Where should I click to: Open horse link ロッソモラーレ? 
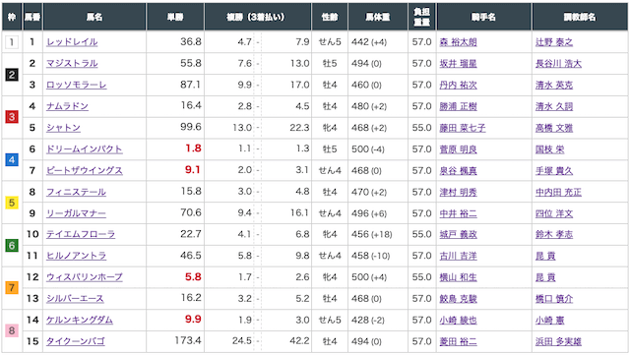point(77,86)
